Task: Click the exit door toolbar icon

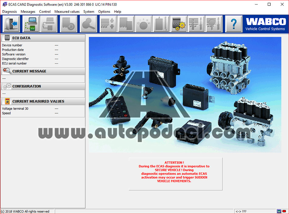Action: pyautogui.click(x=12, y=24)
